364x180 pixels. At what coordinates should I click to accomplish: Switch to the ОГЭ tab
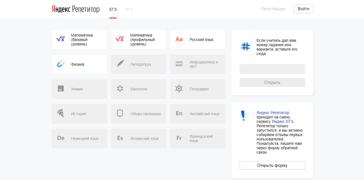(x=129, y=9)
